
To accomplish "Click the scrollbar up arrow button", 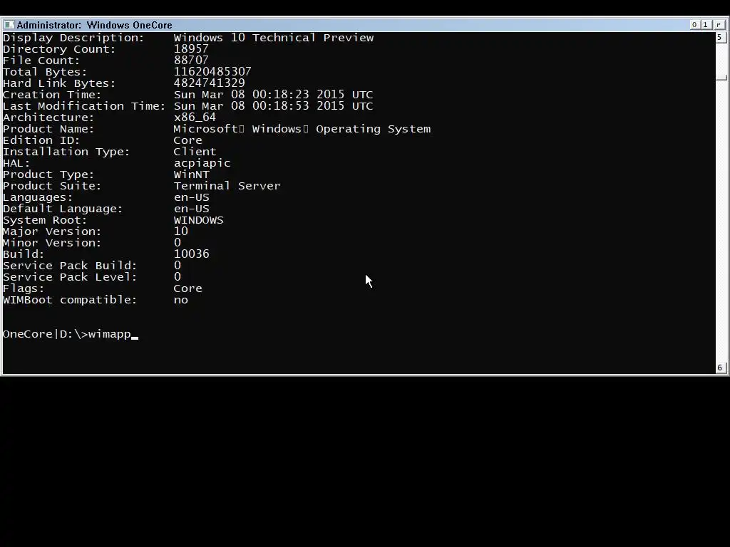I will [720, 37].
